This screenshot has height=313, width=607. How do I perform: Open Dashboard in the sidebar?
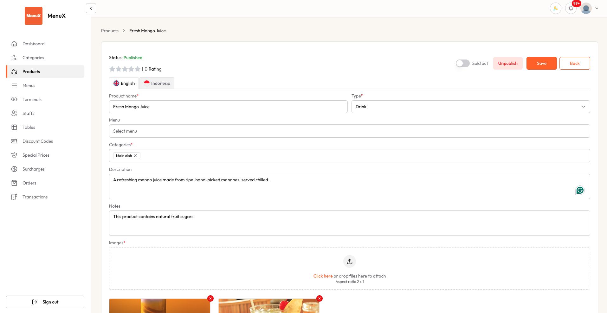[45, 44]
